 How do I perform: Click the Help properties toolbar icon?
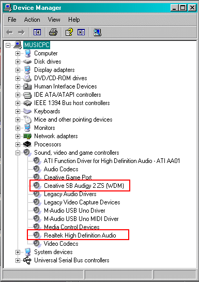(x=69, y=33)
